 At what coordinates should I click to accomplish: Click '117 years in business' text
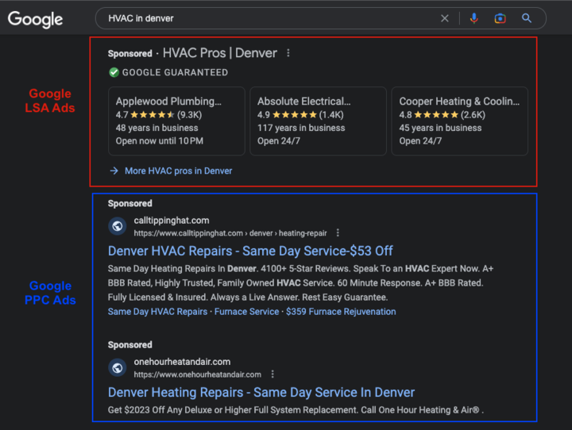tap(301, 128)
